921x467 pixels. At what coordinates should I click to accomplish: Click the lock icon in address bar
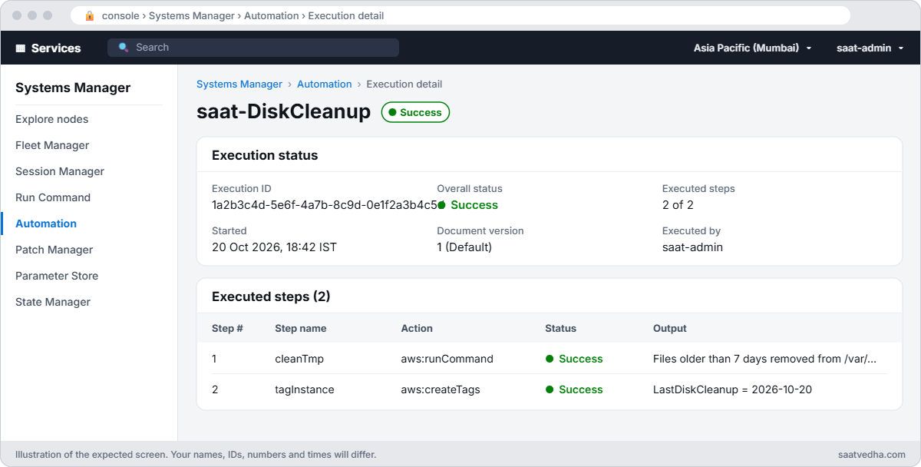click(x=90, y=15)
